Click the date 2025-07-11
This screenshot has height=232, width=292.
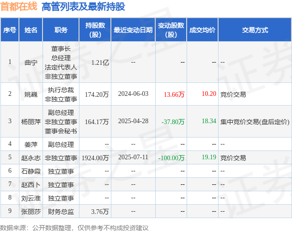point(133,157)
